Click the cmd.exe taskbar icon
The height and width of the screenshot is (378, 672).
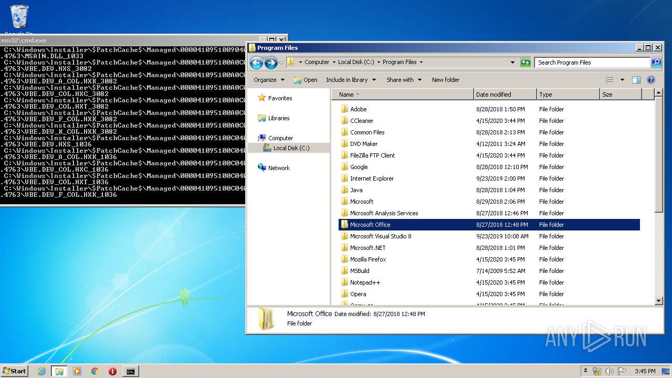[x=130, y=371]
